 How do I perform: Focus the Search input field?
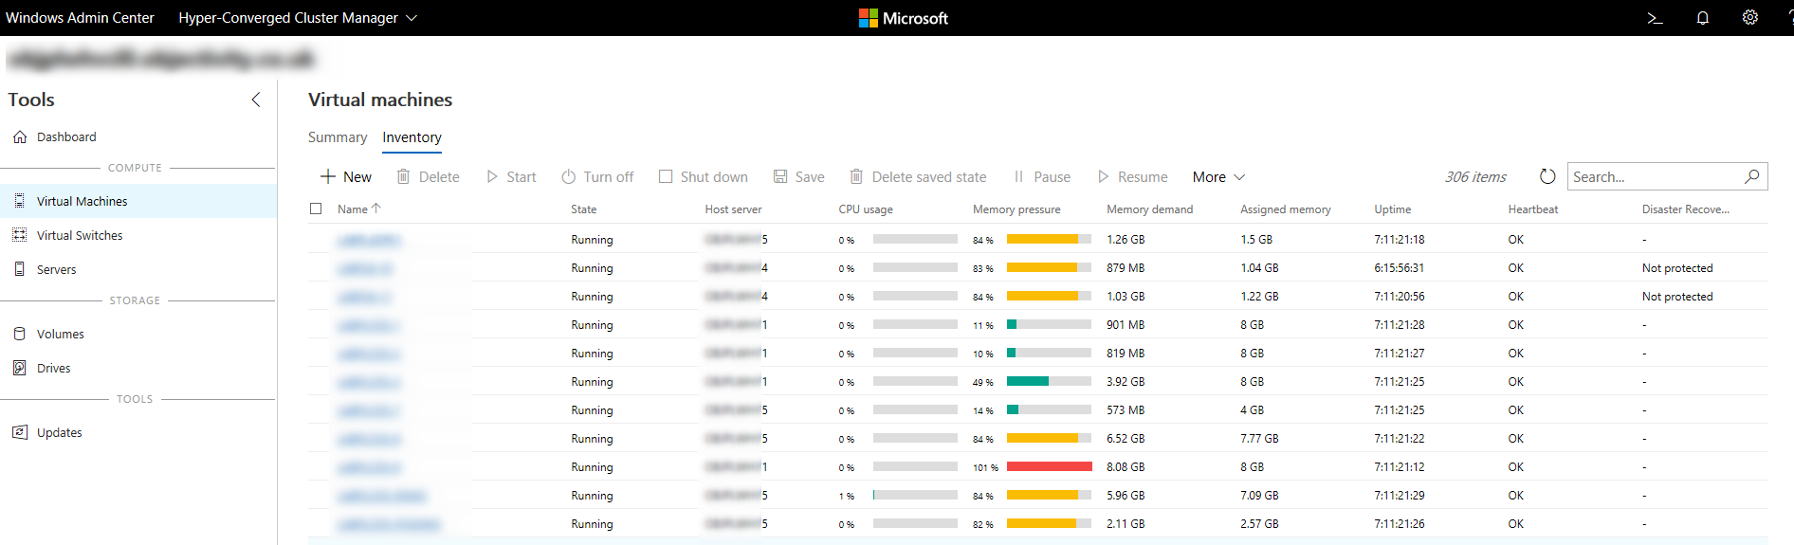click(x=1655, y=176)
